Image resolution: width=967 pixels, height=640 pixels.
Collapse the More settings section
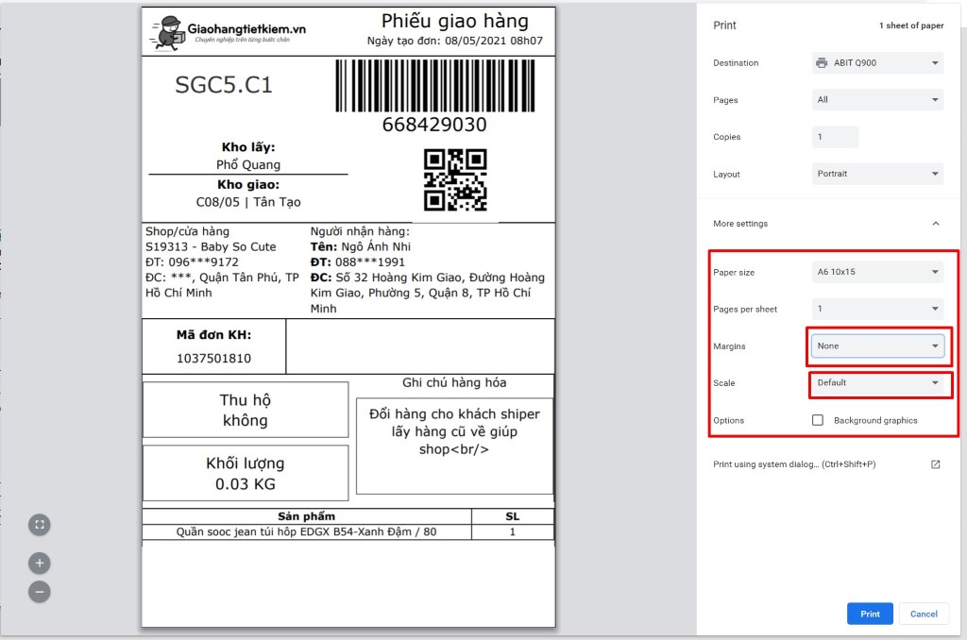point(936,224)
